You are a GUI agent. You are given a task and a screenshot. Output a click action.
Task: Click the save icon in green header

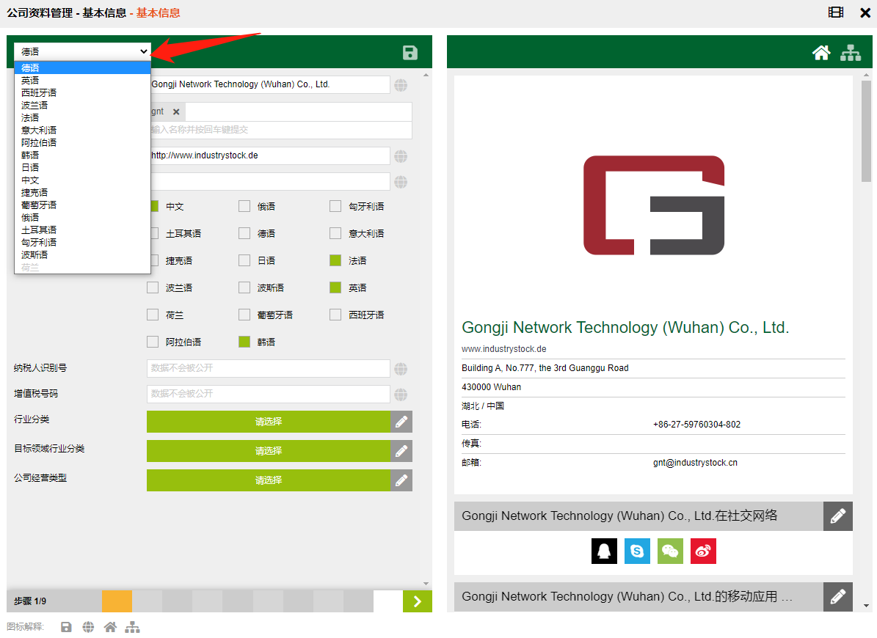click(x=410, y=52)
